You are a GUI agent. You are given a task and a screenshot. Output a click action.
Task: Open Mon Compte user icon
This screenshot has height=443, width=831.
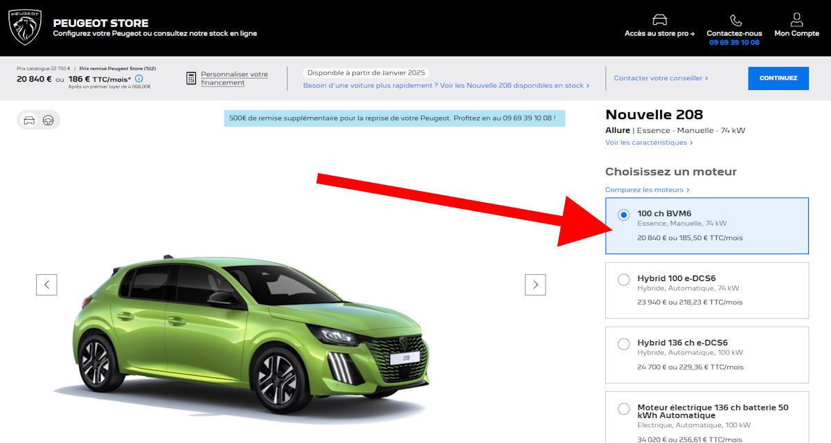[796, 19]
